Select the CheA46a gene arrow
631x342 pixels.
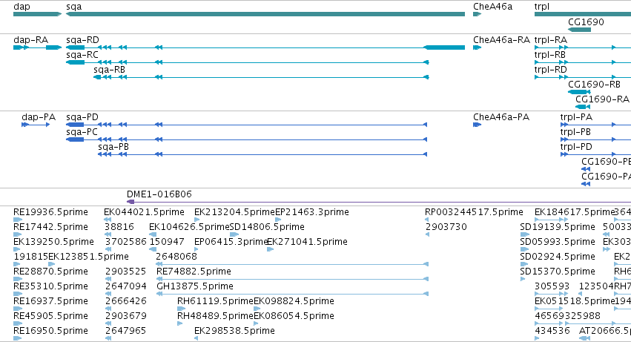(x=478, y=14)
